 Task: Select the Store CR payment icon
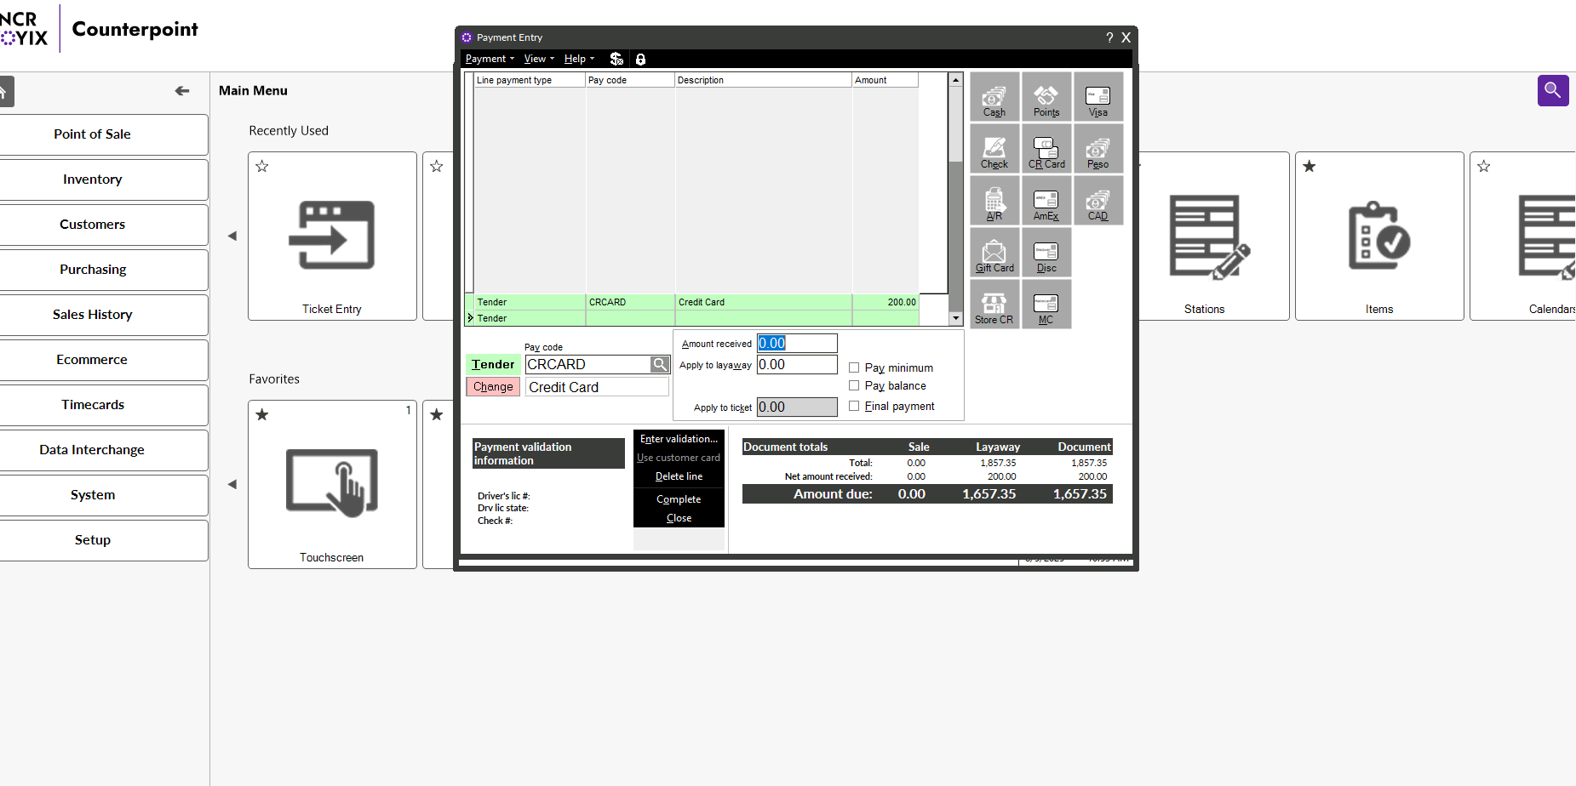(994, 305)
